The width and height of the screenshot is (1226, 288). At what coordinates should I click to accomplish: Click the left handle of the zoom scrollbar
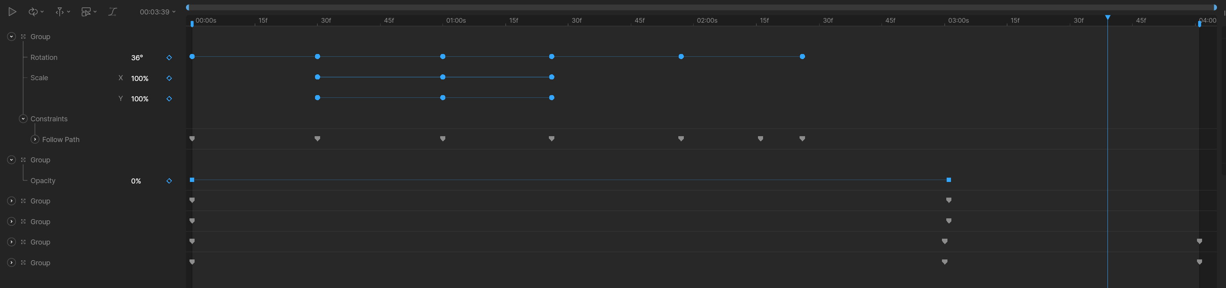pyautogui.click(x=188, y=7)
